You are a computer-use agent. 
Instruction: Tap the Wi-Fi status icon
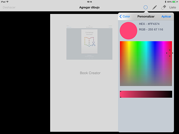(x=7, y=2)
